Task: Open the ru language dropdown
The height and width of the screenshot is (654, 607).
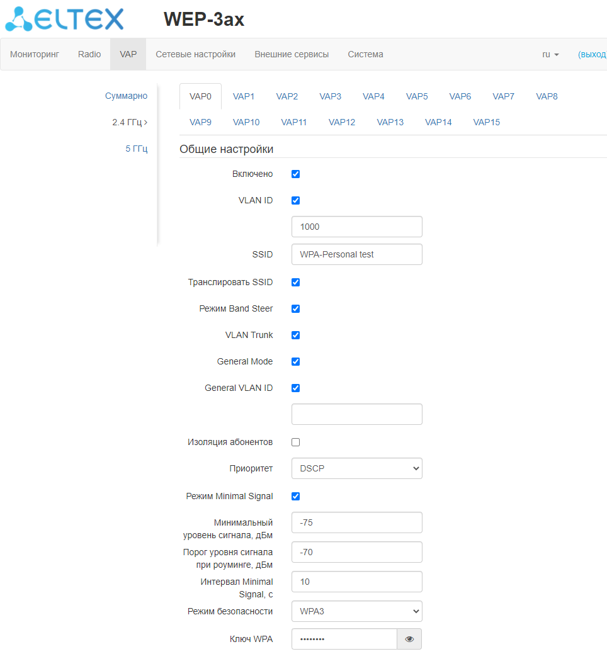Action: [x=550, y=54]
